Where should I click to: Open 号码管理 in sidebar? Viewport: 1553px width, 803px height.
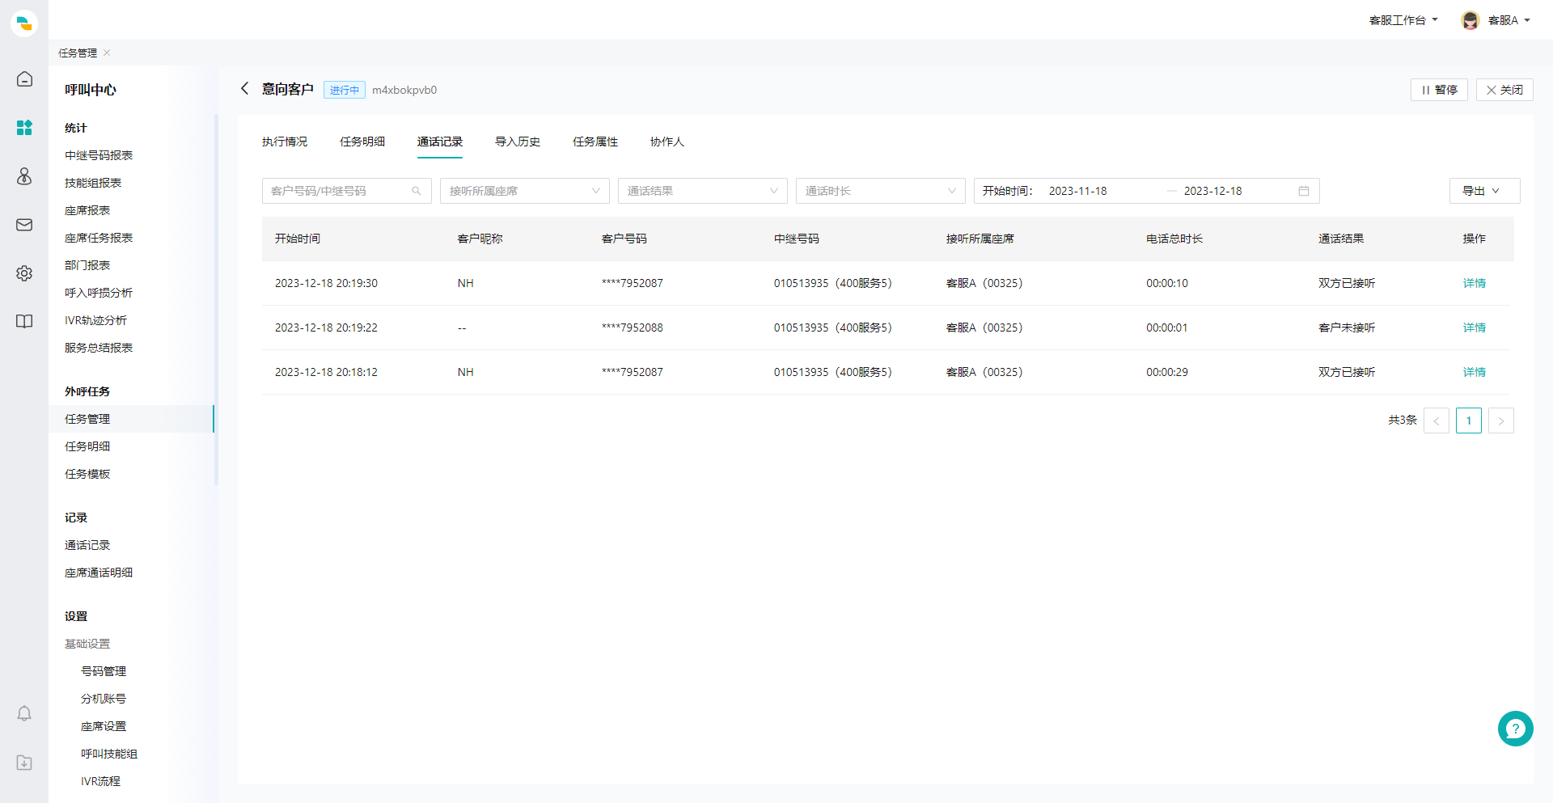click(x=104, y=671)
